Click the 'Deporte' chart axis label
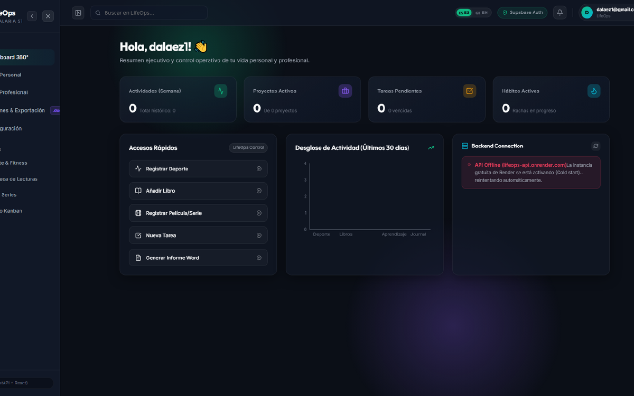The width and height of the screenshot is (634, 396). pyautogui.click(x=322, y=234)
